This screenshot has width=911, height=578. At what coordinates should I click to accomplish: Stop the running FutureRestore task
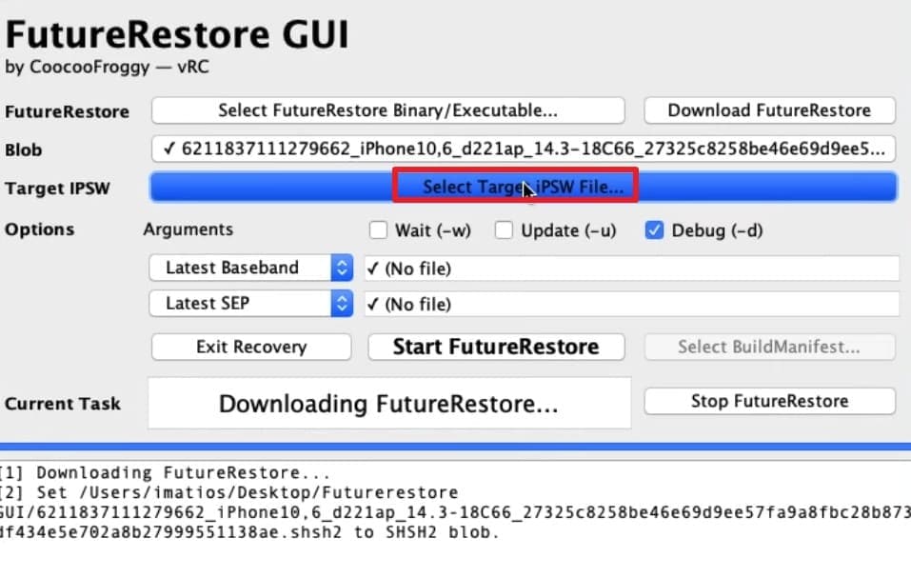(x=769, y=400)
